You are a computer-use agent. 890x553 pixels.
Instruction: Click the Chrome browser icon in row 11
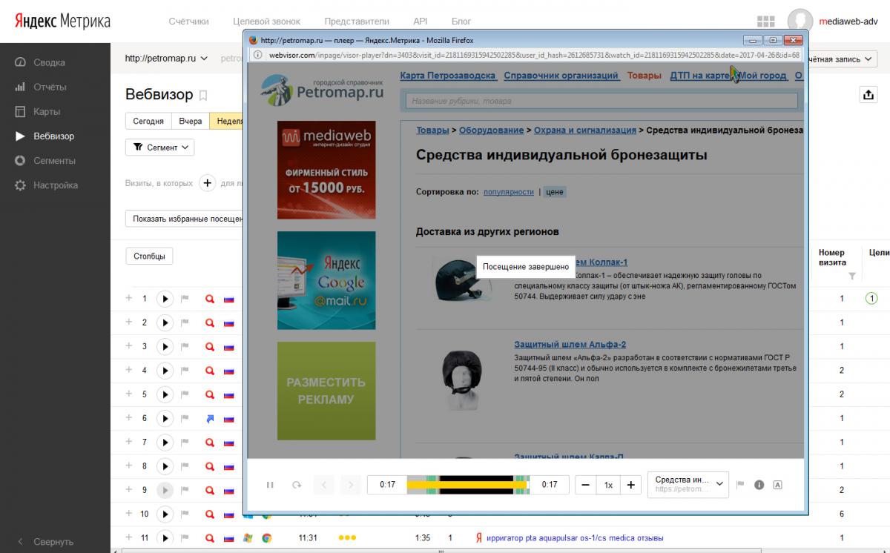click(266, 538)
